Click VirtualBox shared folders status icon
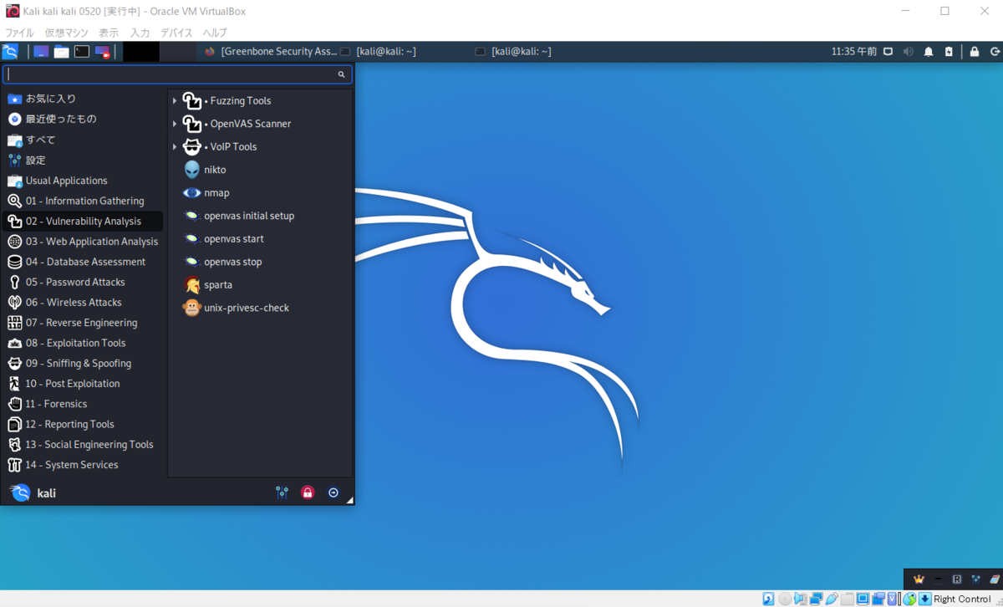Screen dimensions: 1003x607 848,599
